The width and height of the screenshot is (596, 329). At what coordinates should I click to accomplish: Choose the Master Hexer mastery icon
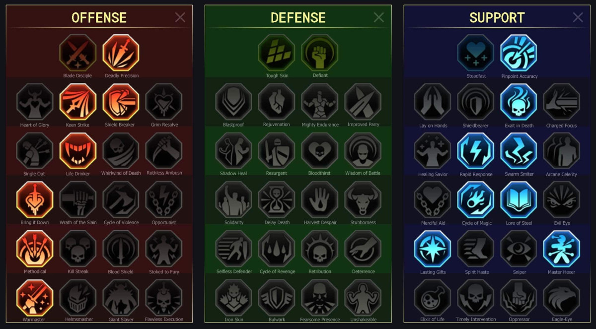[x=562, y=249]
